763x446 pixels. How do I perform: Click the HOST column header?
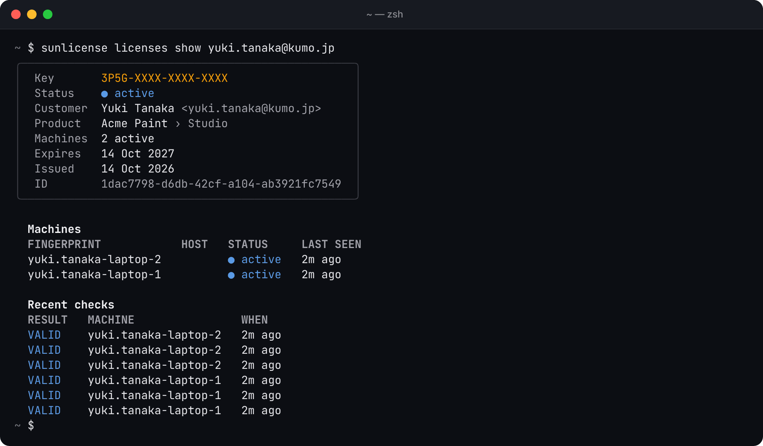coord(195,244)
